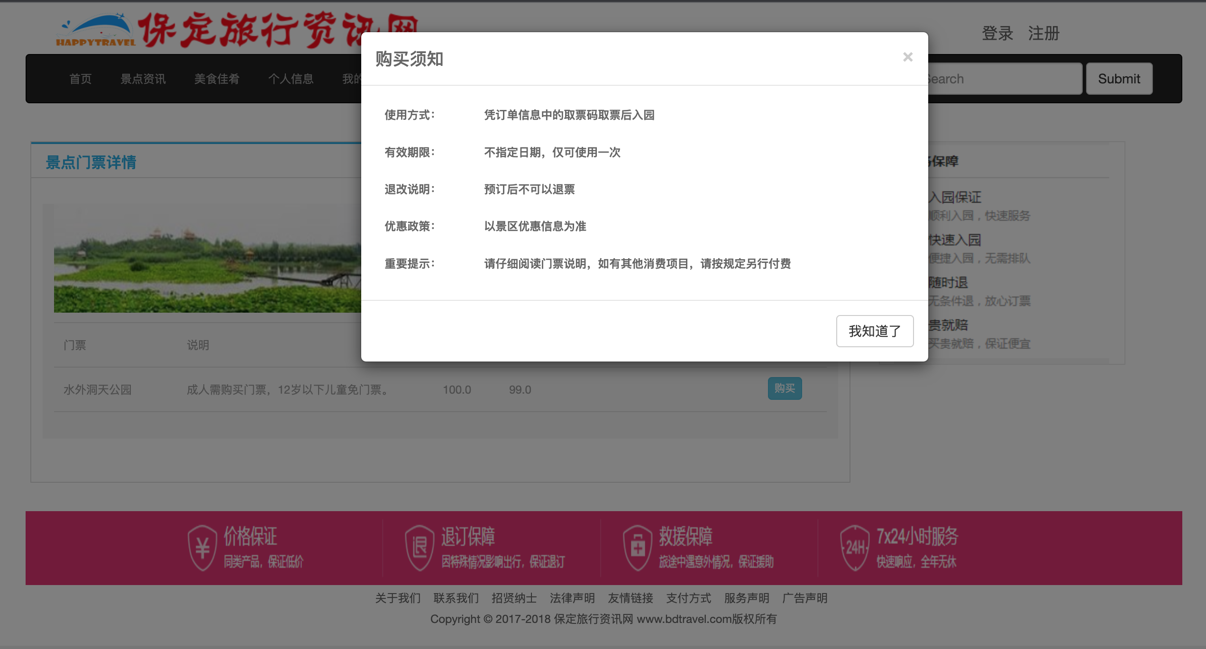1206x649 pixels.
Task: Open the 友情链接 footer link
Action: pos(630,598)
